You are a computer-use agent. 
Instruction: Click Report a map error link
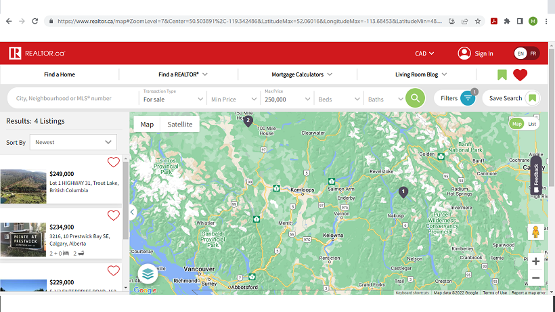(x=528, y=292)
